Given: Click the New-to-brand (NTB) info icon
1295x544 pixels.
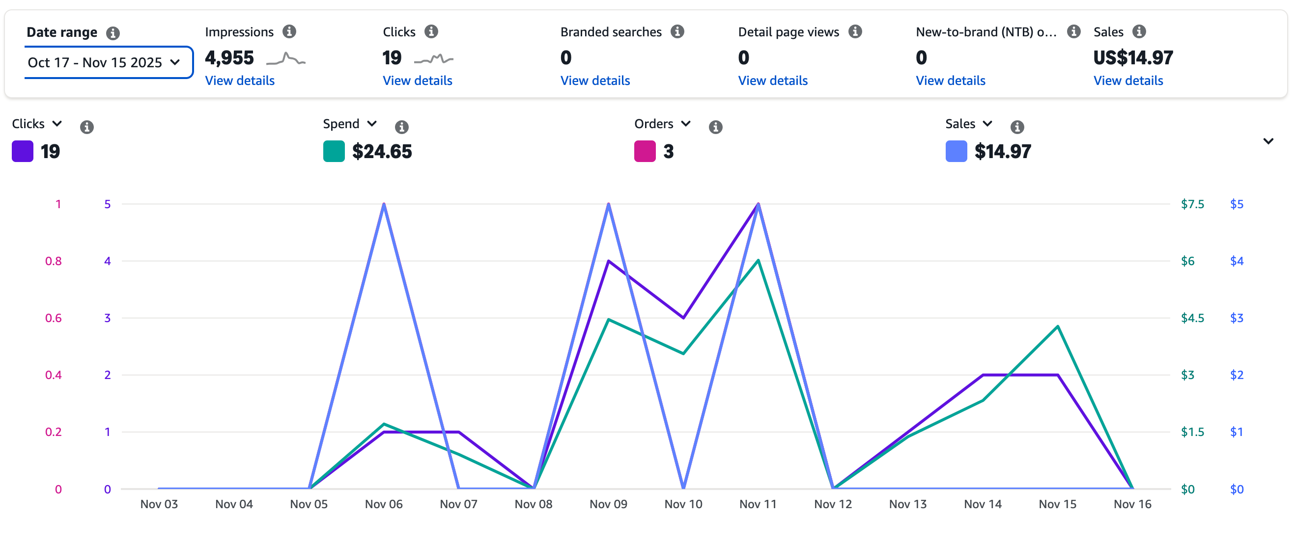Looking at the screenshot, I should [1073, 31].
